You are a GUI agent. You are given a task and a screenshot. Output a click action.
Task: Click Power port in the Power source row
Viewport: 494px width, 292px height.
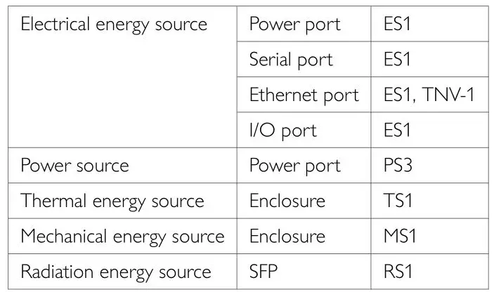click(x=294, y=166)
